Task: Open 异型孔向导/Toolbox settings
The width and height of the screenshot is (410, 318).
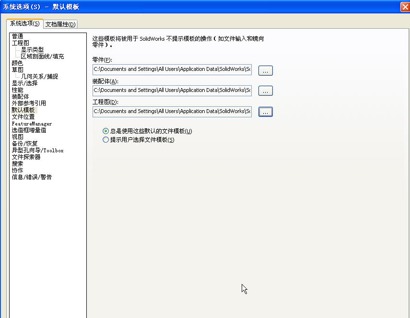Action: click(37, 150)
